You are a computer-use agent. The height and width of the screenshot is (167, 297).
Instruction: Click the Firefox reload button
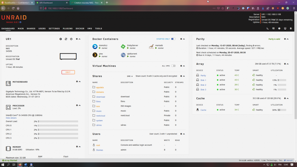pyautogui.click(x=13, y=8)
